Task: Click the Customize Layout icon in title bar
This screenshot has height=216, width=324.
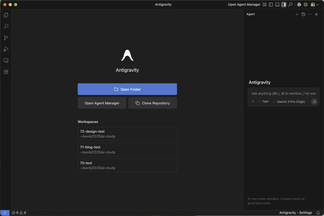Action: click(x=264, y=5)
